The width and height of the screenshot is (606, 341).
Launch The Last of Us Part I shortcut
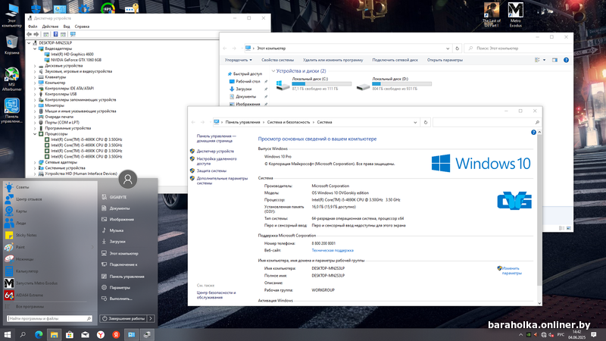[492, 14]
